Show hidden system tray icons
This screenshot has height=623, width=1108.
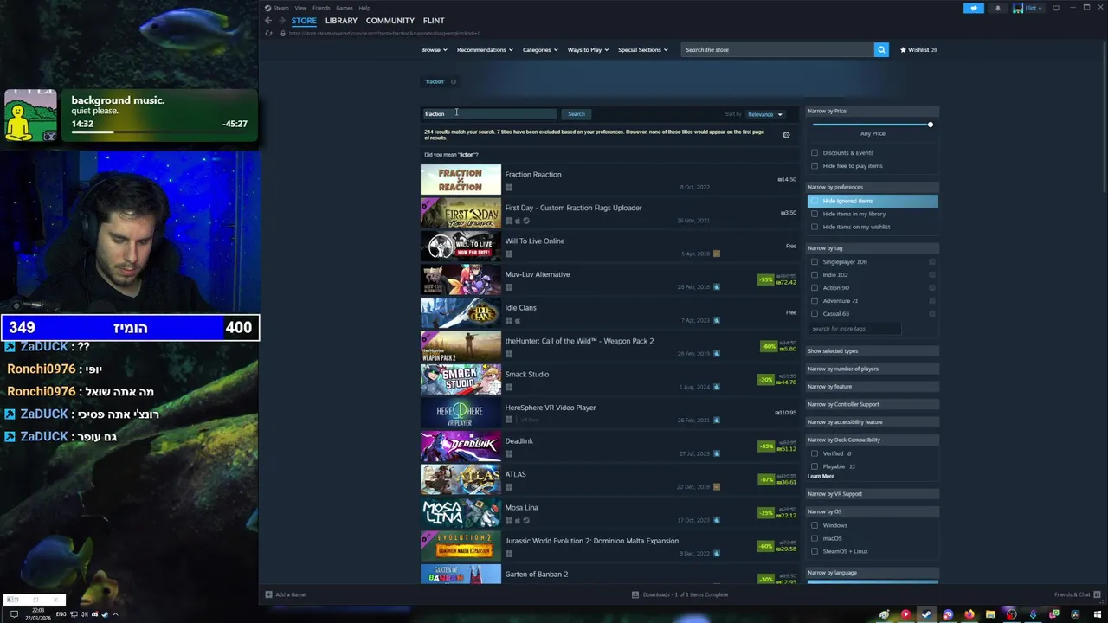coord(115,614)
